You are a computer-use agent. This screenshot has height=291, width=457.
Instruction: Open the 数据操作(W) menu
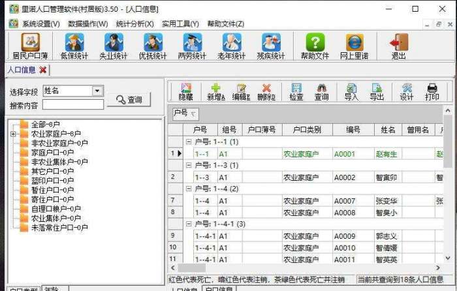click(x=88, y=24)
